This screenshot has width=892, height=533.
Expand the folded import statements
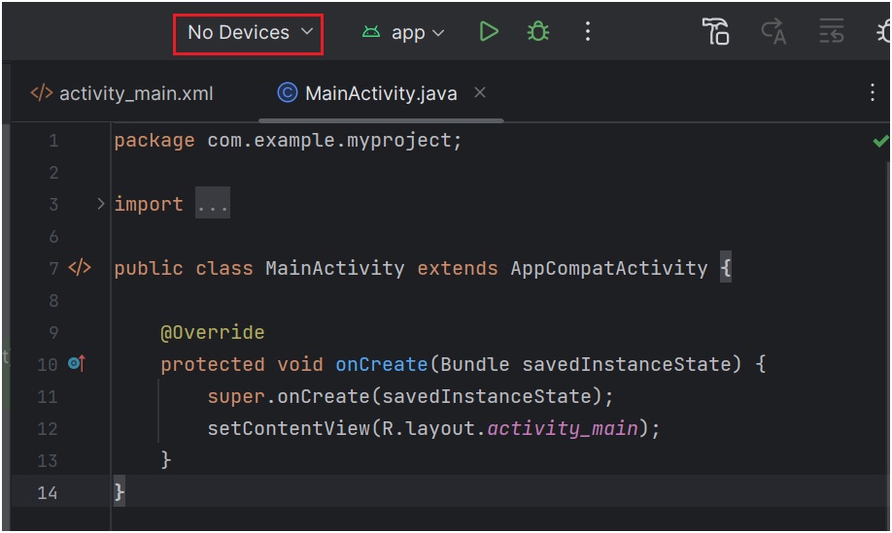pos(101,204)
